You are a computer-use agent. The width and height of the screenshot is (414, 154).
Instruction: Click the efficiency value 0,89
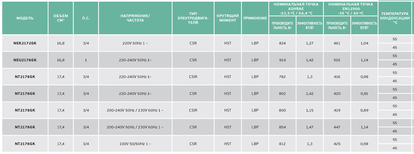tap(364, 110)
